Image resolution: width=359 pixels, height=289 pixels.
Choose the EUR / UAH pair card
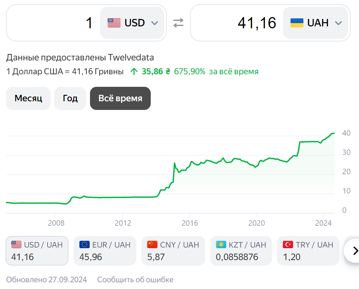105,251
